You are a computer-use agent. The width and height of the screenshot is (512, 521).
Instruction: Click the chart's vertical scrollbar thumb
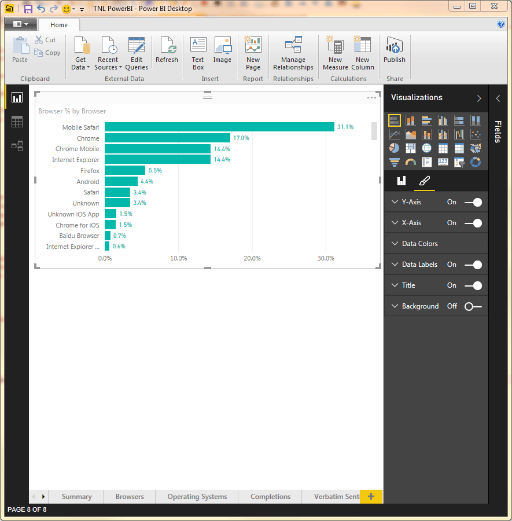pos(374,131)
